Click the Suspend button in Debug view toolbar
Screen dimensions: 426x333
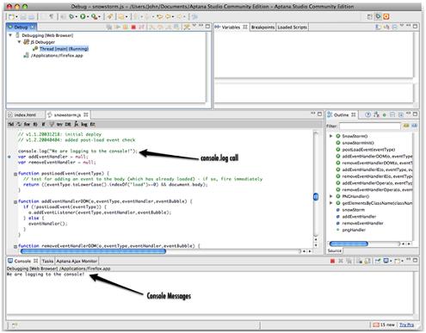coord(126,27)
